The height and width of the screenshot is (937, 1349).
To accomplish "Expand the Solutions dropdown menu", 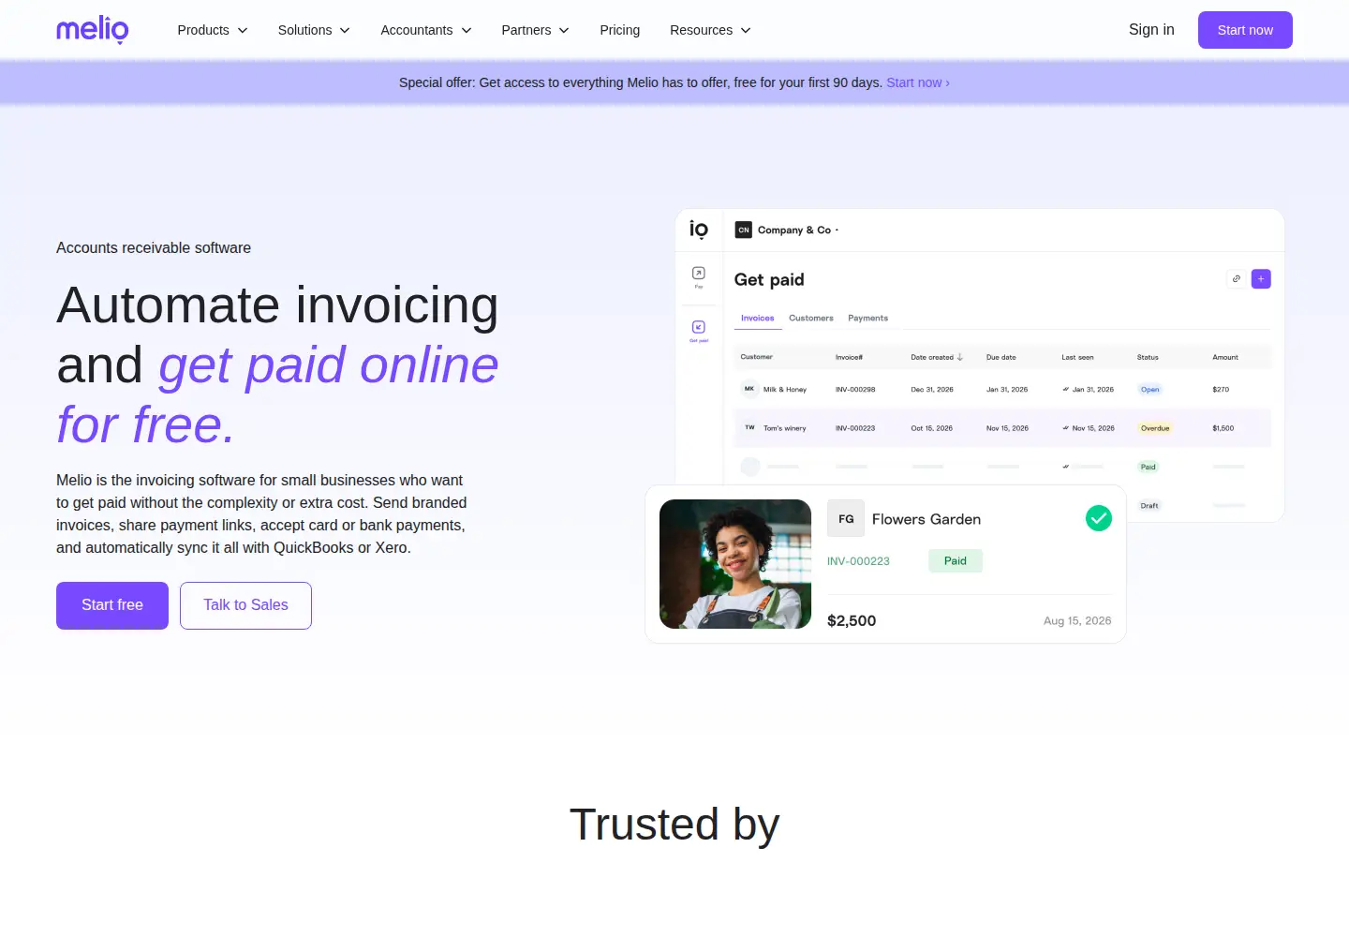I will [314, 30].
